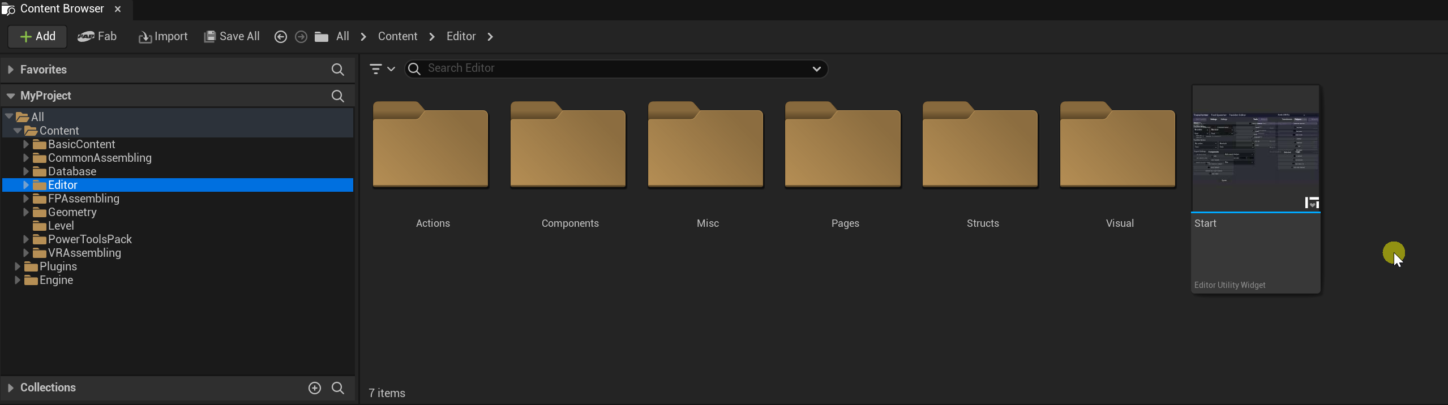Select the Start Editor Utility Widget thumbnail
Viewport: 1448px width, 405px height.
(1256, 149)
